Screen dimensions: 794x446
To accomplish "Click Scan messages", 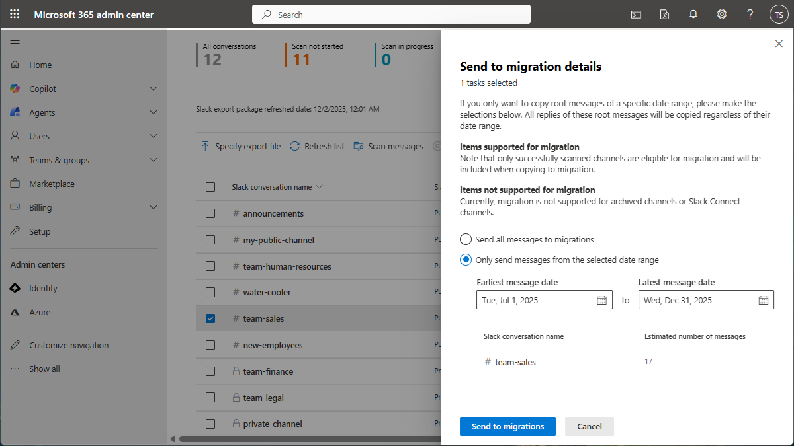I will (388, 146).
